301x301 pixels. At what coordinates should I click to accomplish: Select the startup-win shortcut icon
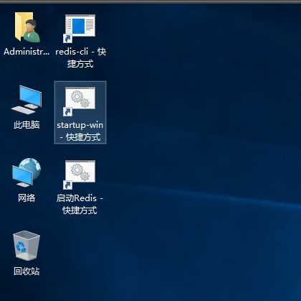pos(80,101)
